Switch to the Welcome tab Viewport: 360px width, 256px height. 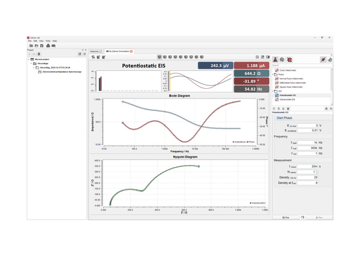pyautogui.click(x=94, y=51)
